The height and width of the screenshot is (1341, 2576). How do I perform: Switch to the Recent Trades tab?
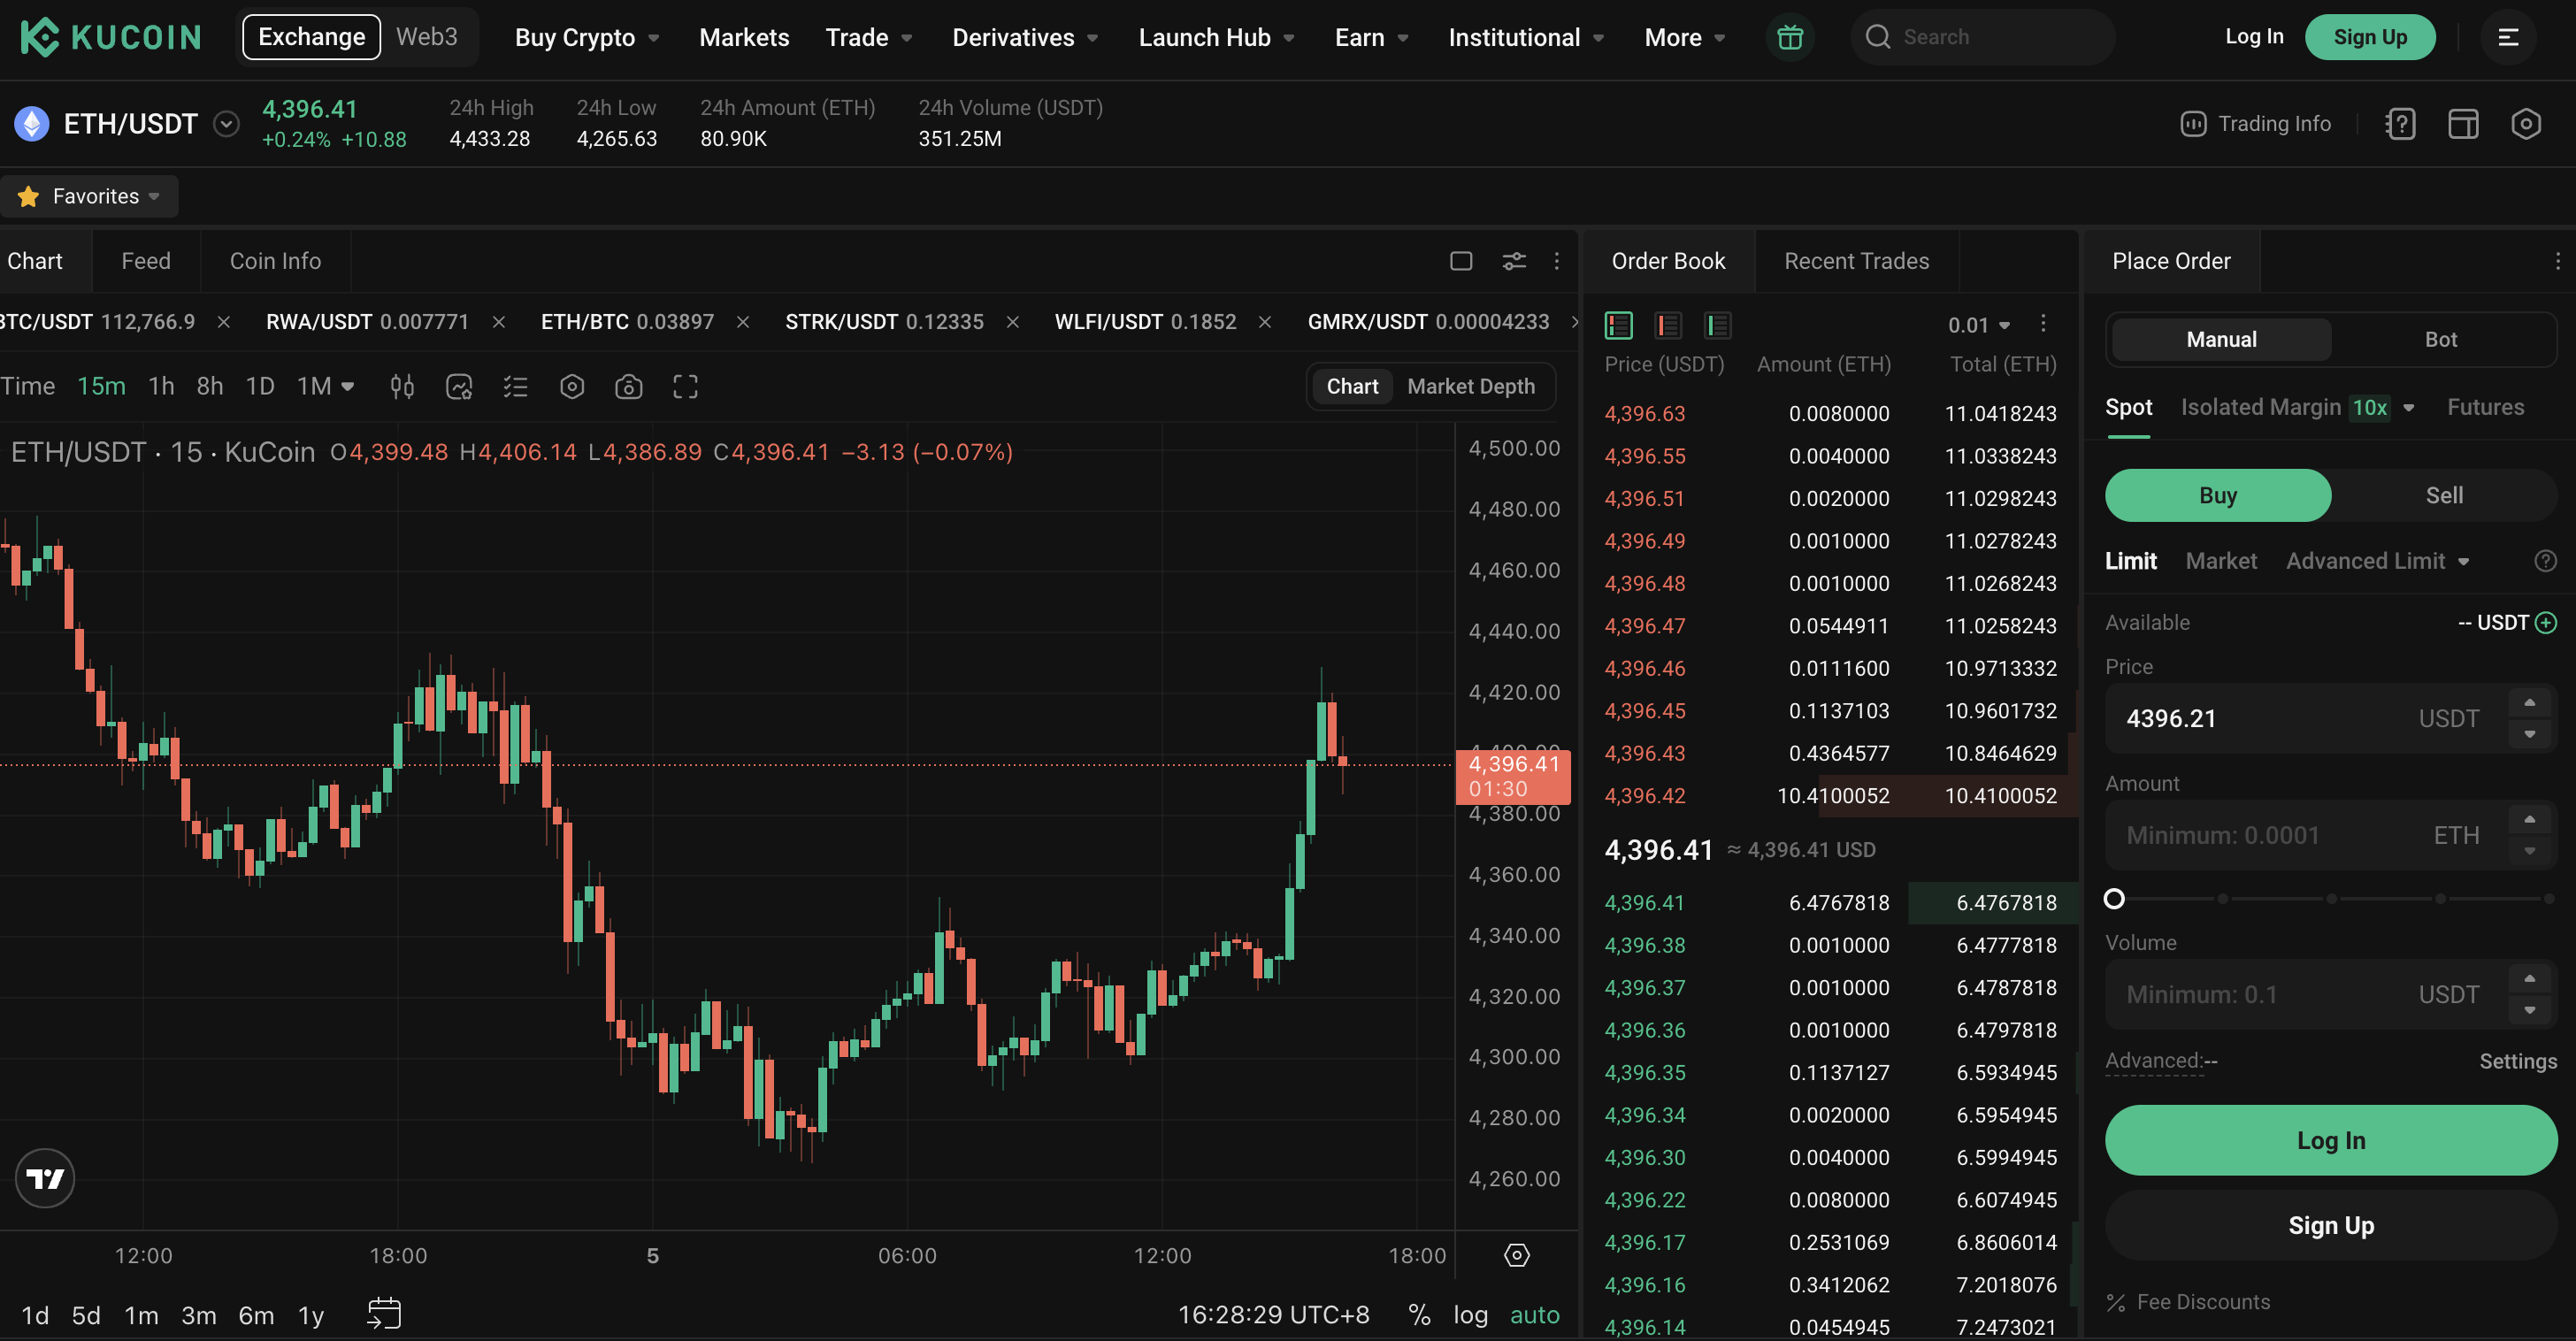[x=1856, y=261]
